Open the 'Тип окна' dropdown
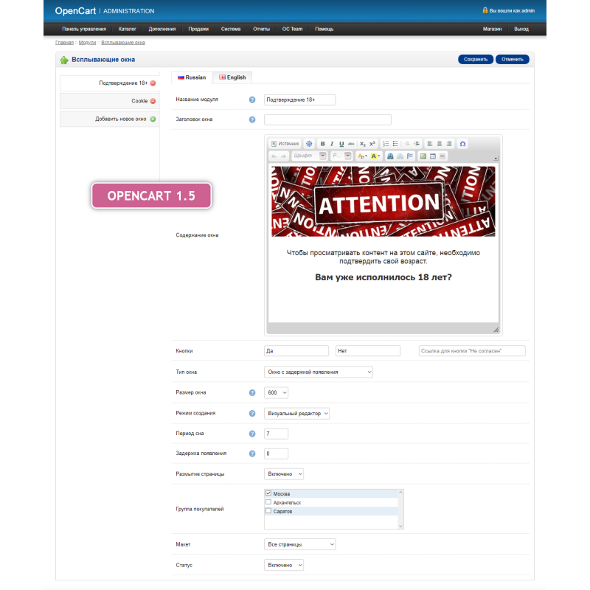This screenshot has height=590, width=590. [318, 372]
